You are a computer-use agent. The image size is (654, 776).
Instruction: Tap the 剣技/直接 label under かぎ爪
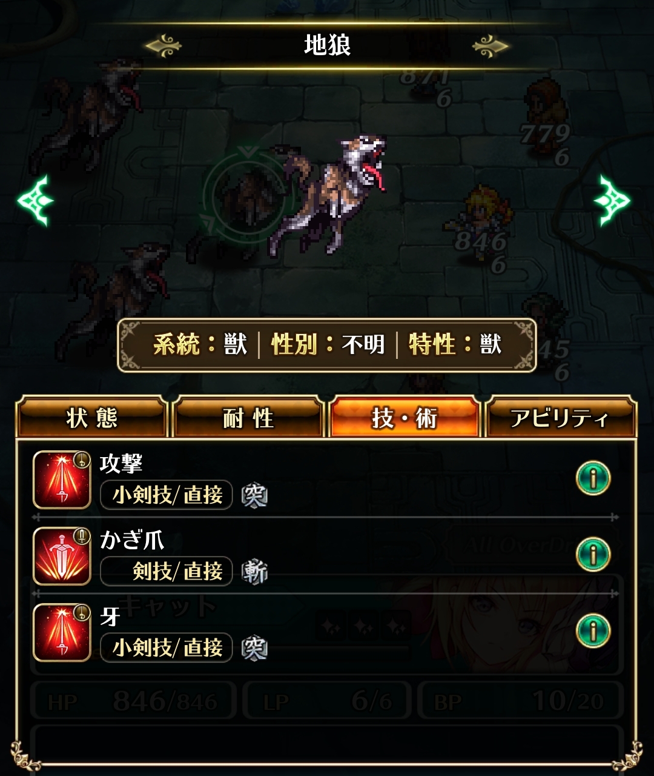click(x=167, y=572)
